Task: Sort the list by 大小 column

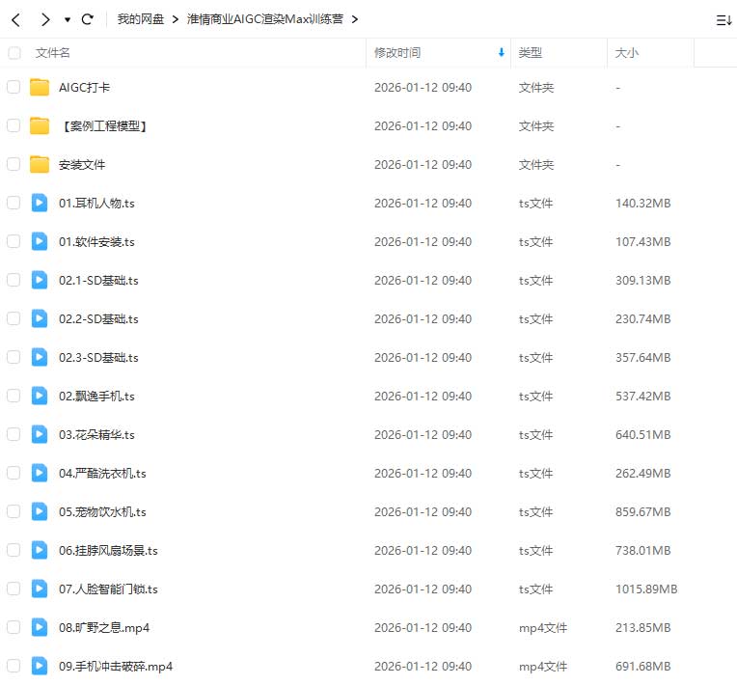Action: tap(627, 53)
